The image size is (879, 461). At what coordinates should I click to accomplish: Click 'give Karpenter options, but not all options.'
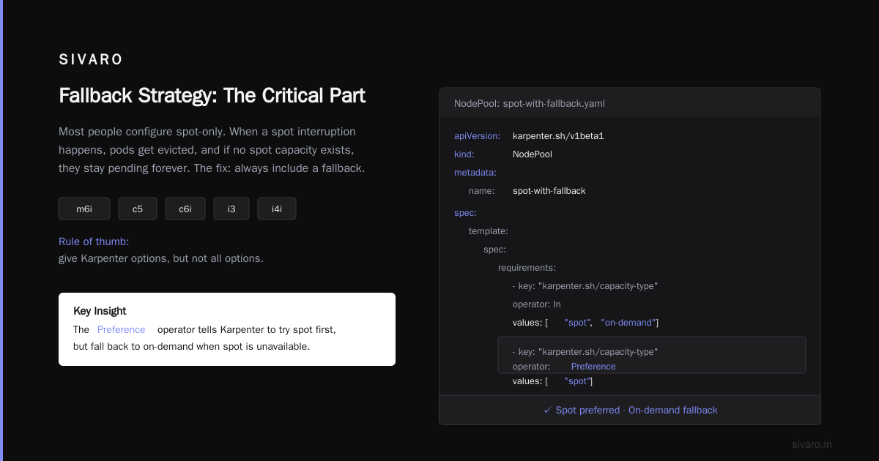pyautogui.click(x=161, y=258)
